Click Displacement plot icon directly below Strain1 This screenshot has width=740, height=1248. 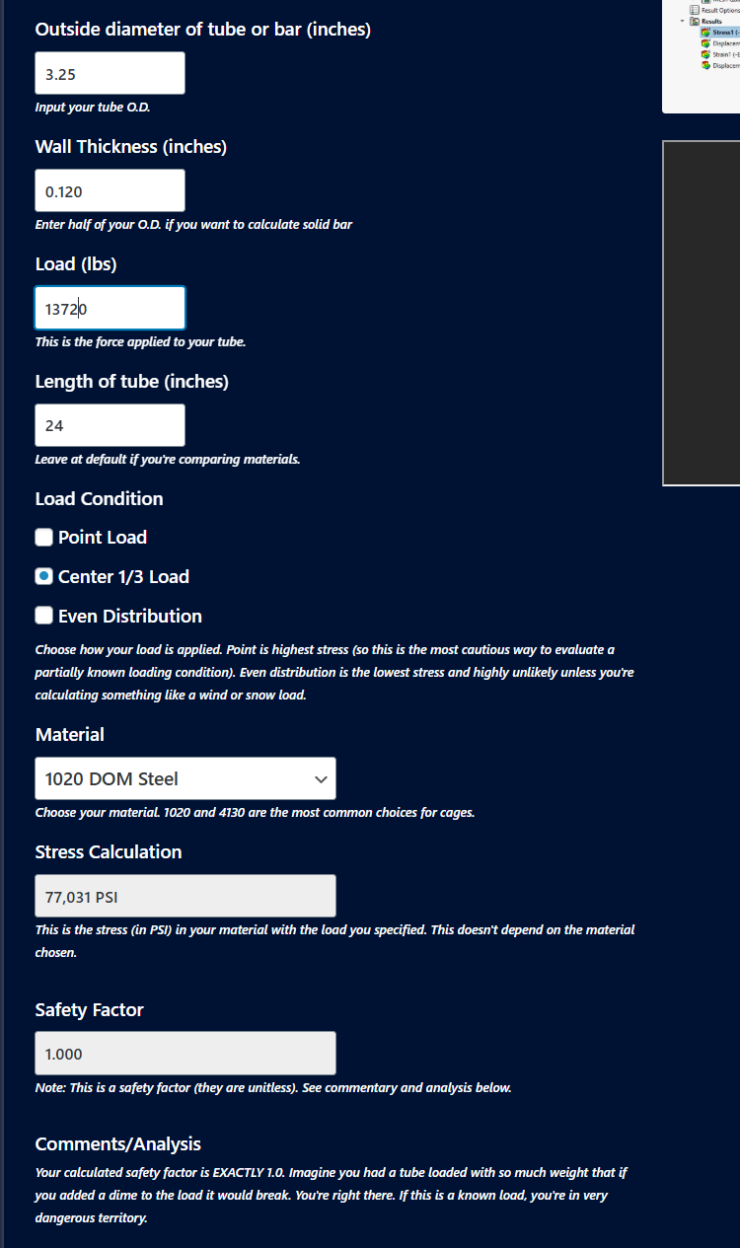click(705, 65)
